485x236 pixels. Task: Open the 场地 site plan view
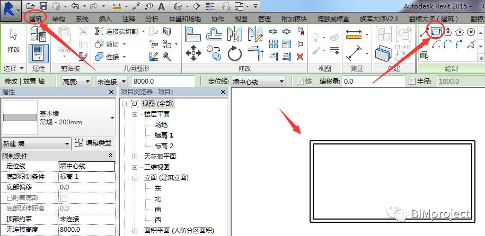pos(161,125)
